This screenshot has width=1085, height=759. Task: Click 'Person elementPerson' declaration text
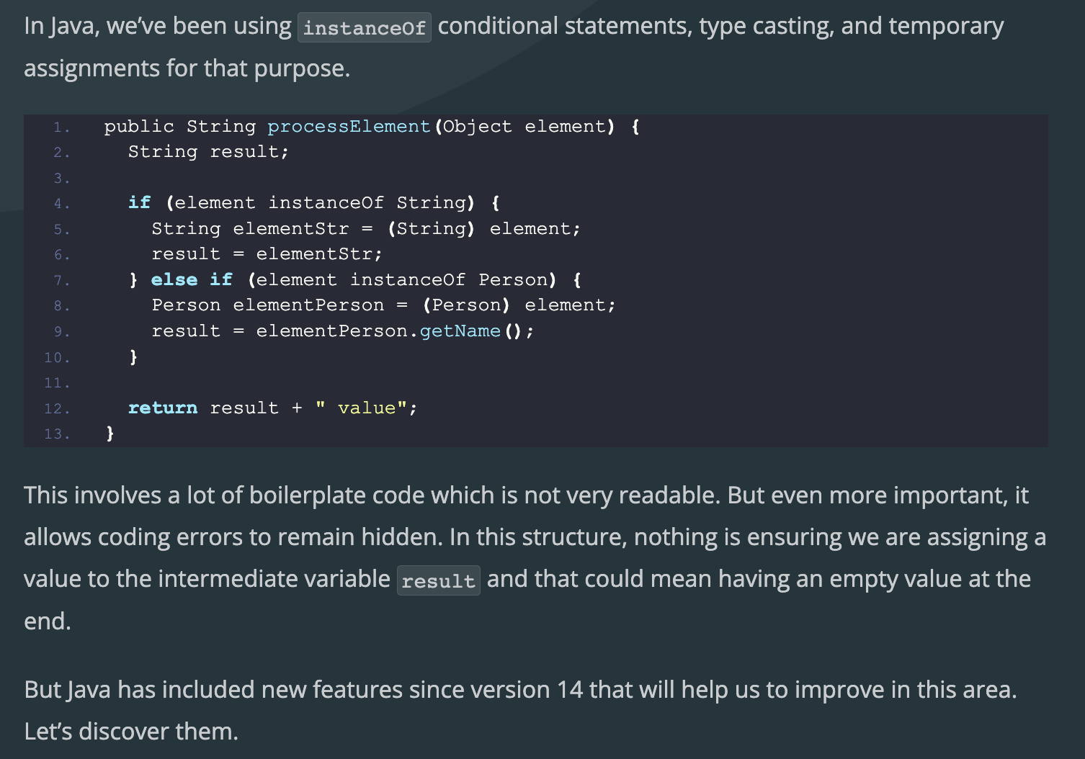(x=268, y=305)
